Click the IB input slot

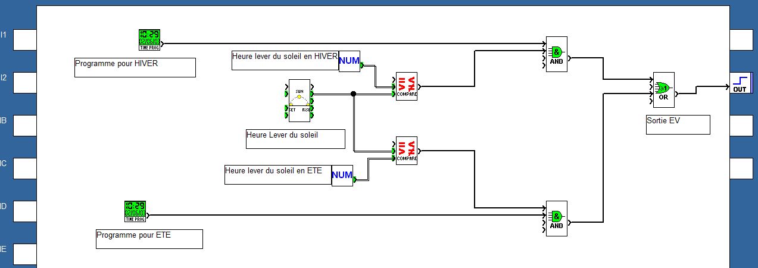click(25, 125)
